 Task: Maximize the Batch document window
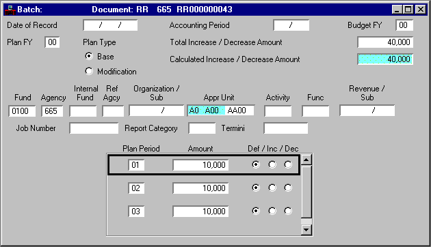[x=408, y=10]
